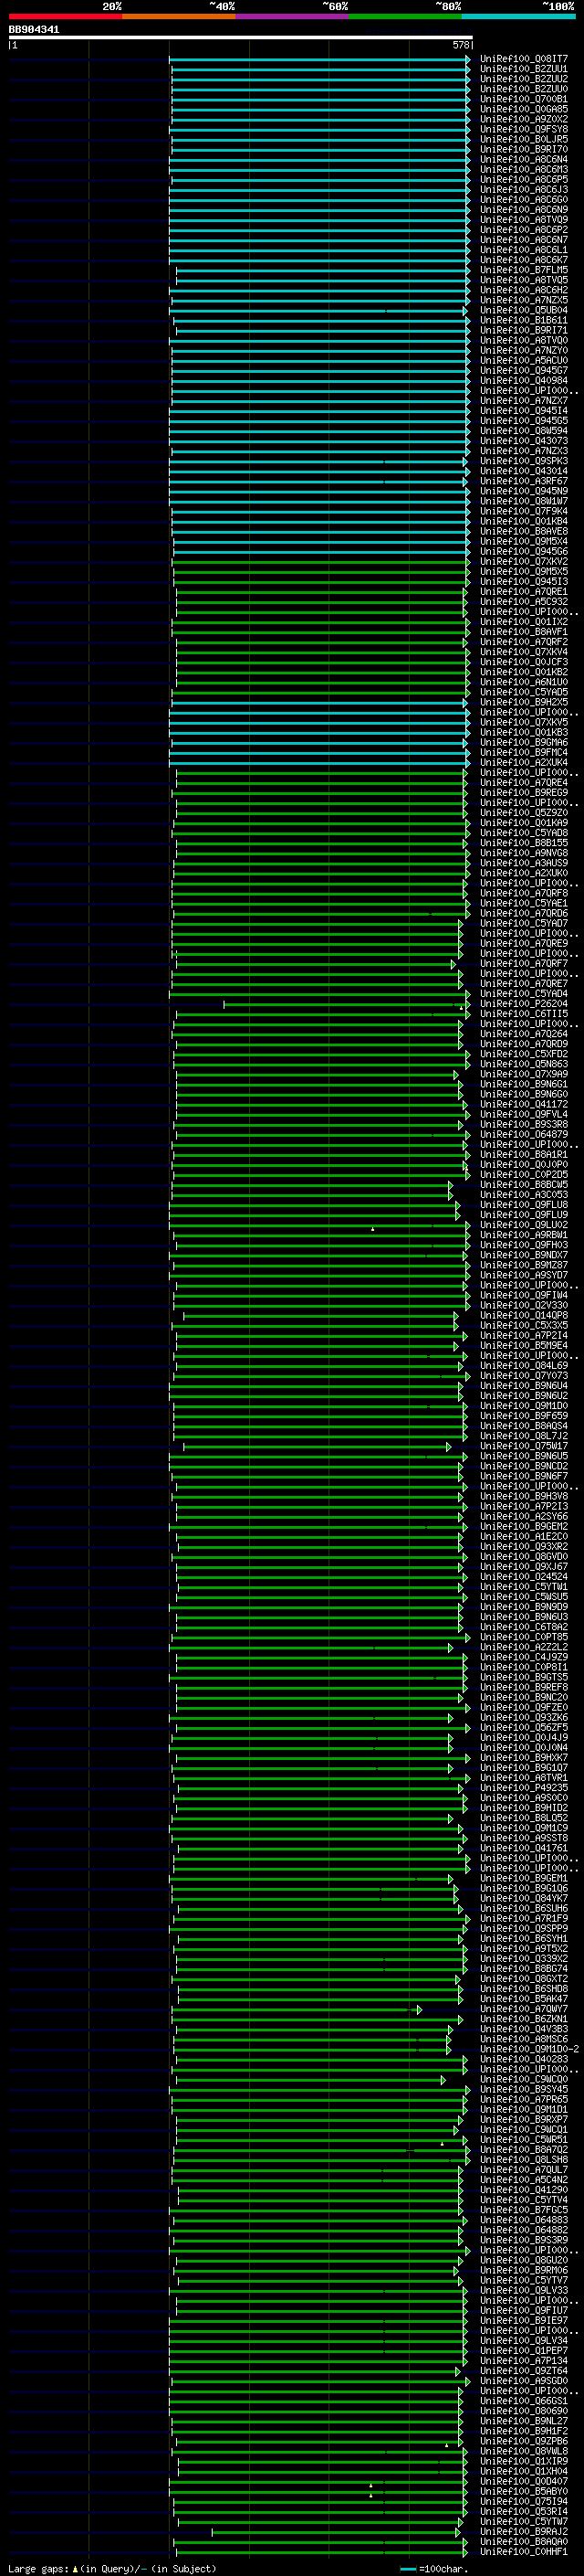Select hit label UniRef100_Q5UB04
The width and height of the screenshot is (584, 2576).
point(524,310)
